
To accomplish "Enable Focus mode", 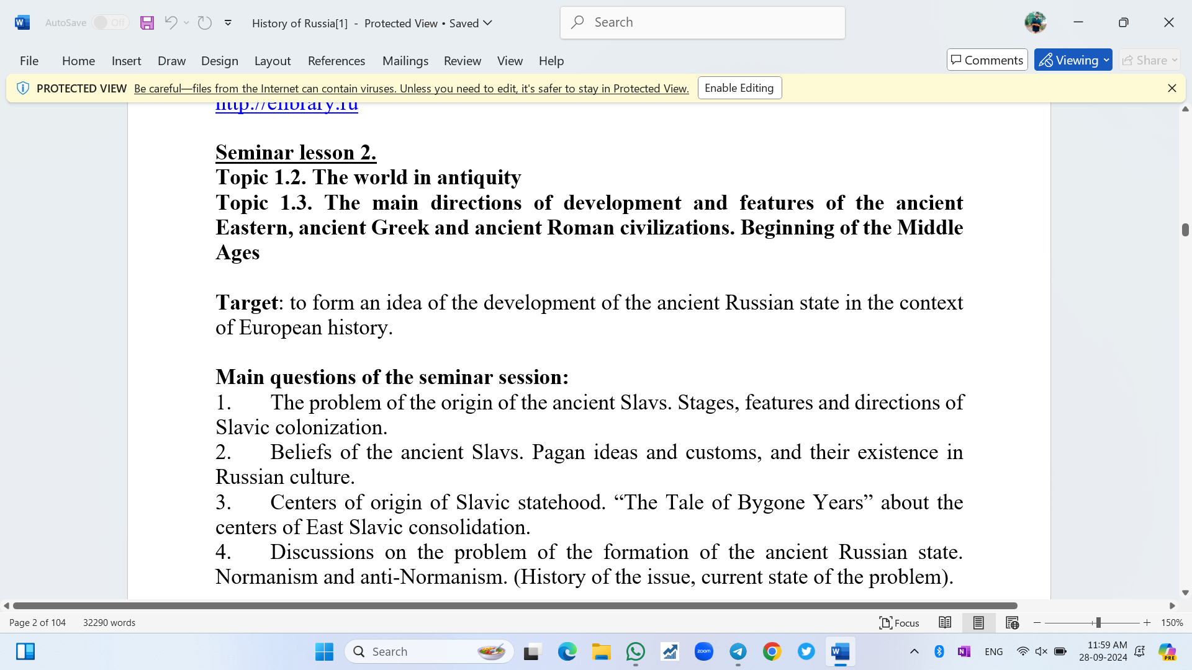I will tap(899, 623).
